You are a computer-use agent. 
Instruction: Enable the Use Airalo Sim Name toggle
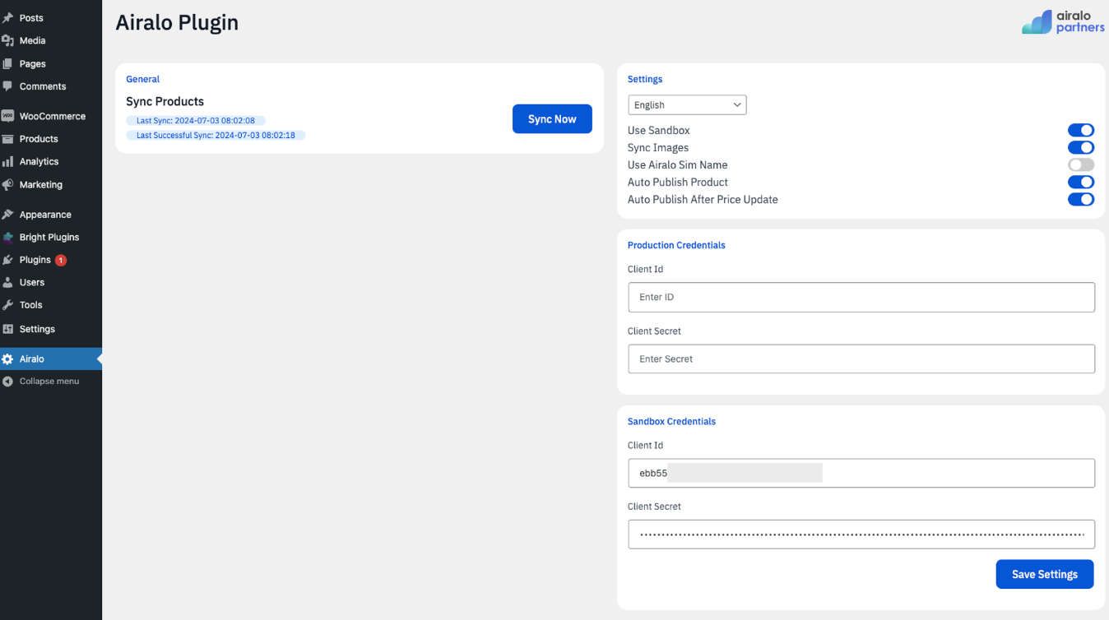click(1081, 164)
